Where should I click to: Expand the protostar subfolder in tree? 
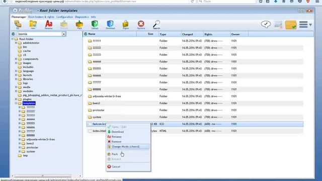click(x=20, y=147)
